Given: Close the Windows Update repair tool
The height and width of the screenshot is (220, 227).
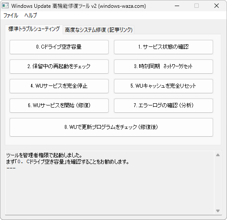Looking at the screenshot, I should pyautogui.click(x=217, y=6).
